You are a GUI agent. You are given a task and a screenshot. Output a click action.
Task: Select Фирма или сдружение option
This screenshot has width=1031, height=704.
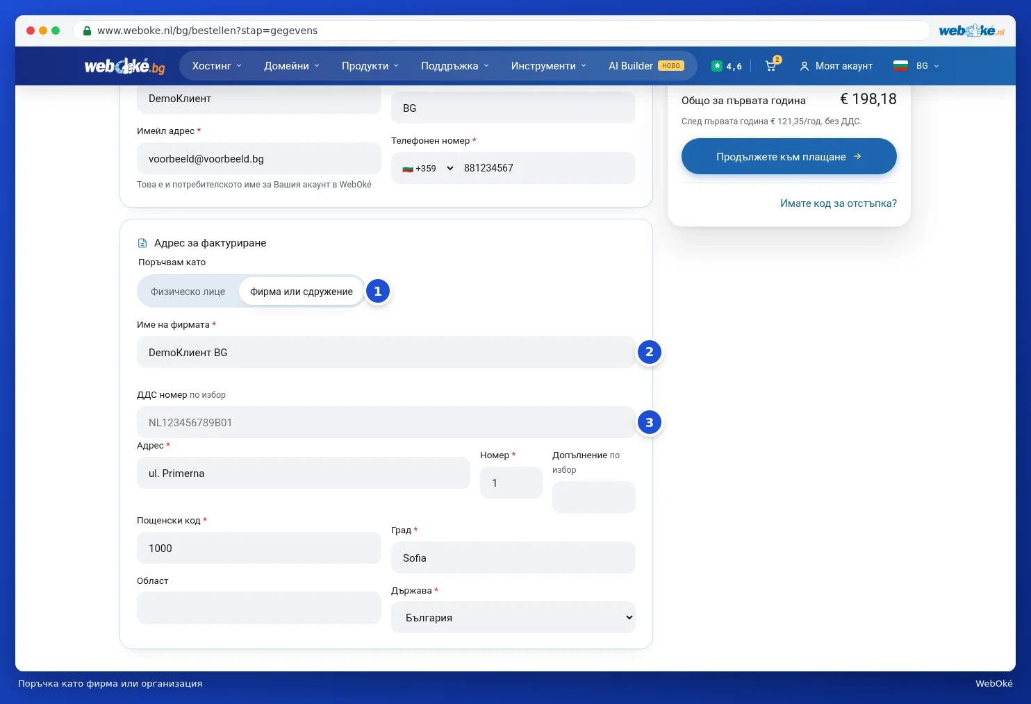click(302, 292)
